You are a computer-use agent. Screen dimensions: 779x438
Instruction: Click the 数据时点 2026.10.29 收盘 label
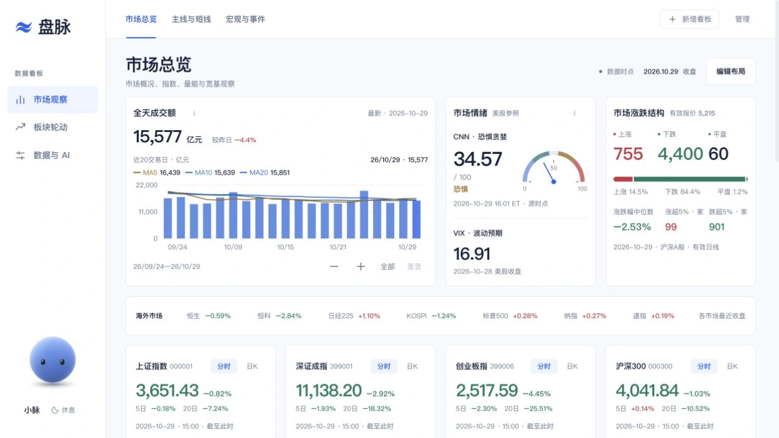(648, 71)
